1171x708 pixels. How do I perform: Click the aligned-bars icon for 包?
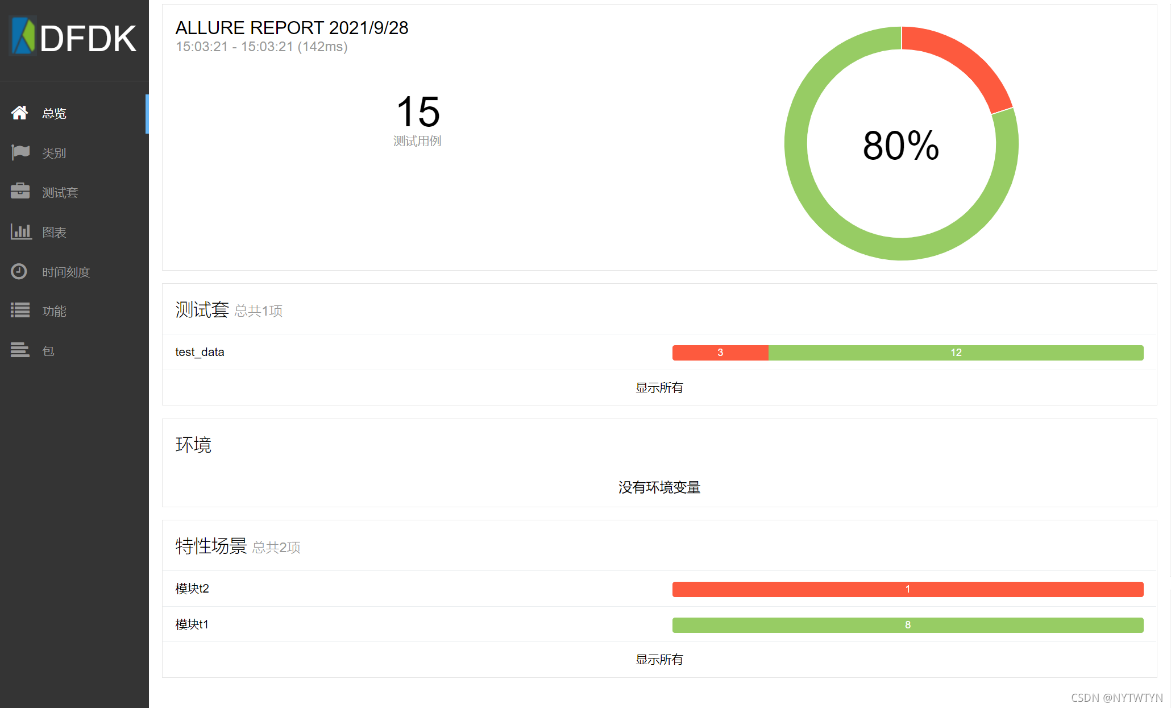19,350
